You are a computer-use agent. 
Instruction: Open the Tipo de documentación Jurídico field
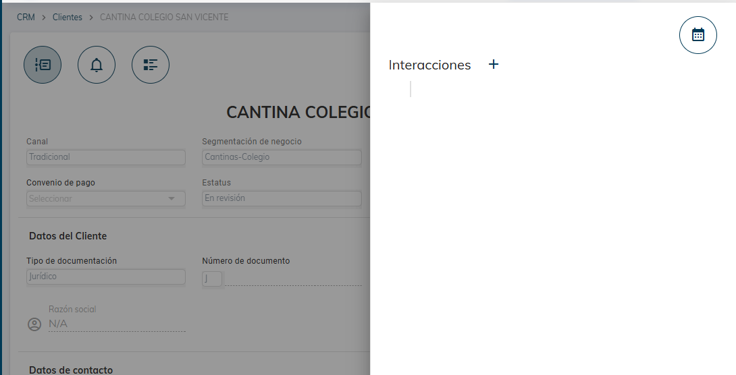coord(105,277)
